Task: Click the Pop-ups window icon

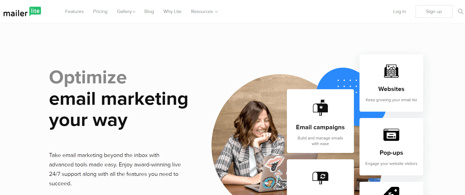Action: pyautogui.click(x=391, y=135)
